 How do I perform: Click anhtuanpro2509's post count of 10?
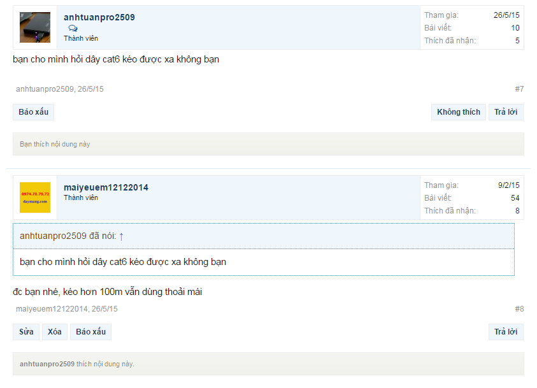pyautogui.click(x=515, y=28)
